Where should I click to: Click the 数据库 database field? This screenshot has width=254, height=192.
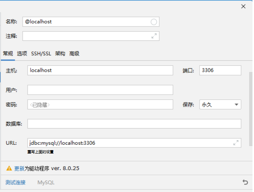click(x=134, y=124)
